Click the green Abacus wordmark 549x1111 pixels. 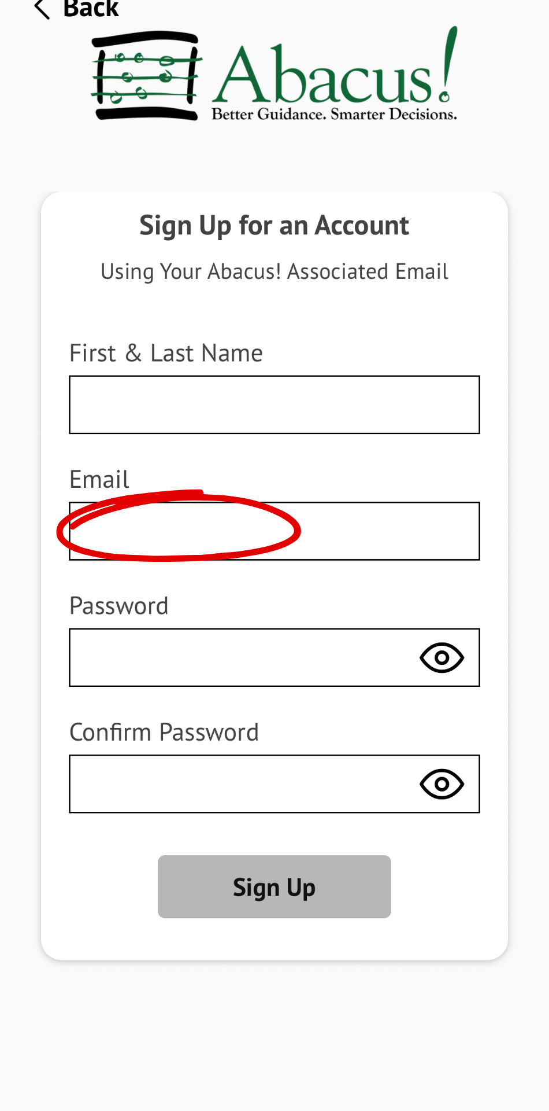click(x=324, y=76)
